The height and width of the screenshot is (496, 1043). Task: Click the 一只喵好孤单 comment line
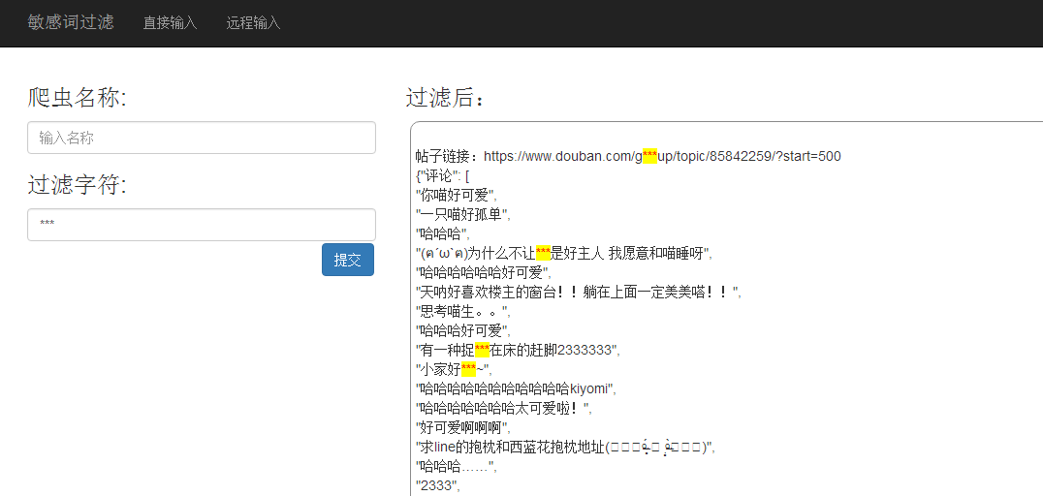(x=461, y=214)
